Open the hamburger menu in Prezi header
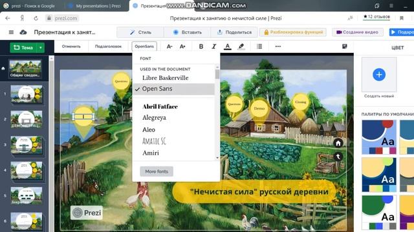Image resolution: width=414 pixels, height=232 pixels. click(x=11, y=32)
